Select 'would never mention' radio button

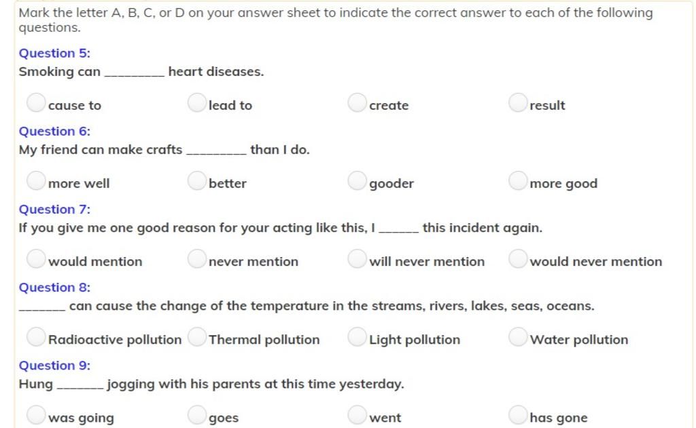click(517, 258)
